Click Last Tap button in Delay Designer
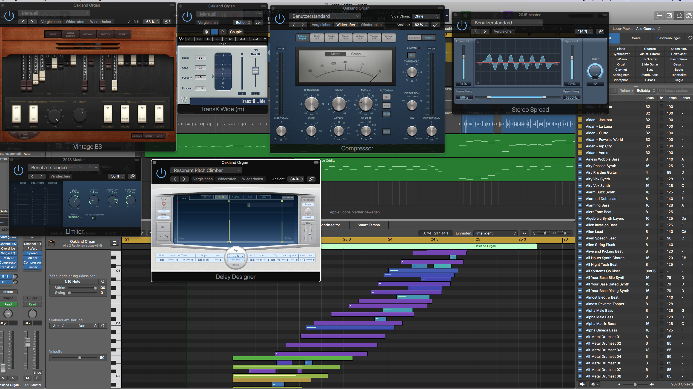This screenshot has height=389, width=693. coord(164,236)
